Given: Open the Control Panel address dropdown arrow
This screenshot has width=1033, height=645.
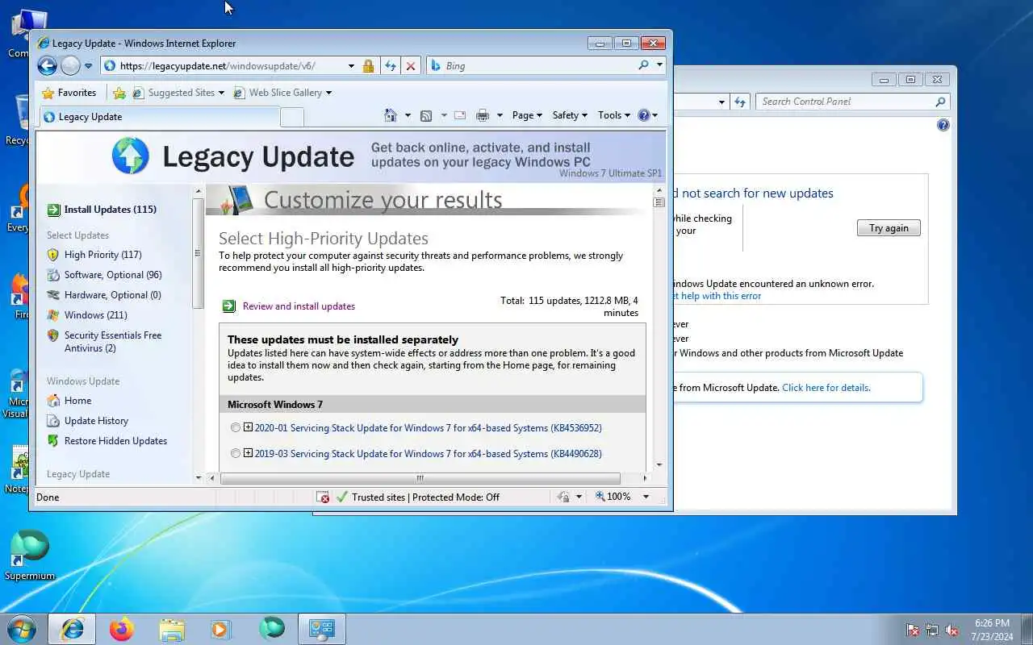Looking at the screenshot, I should [x=721, y=102].
